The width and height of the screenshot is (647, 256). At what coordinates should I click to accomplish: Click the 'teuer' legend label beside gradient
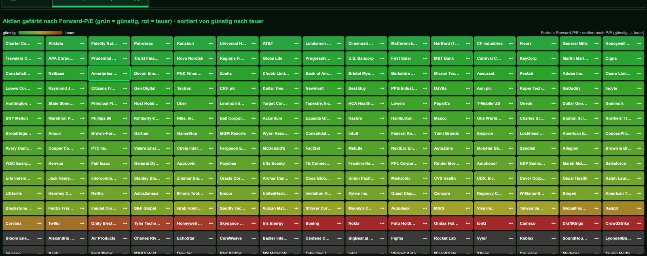[70, 33]
